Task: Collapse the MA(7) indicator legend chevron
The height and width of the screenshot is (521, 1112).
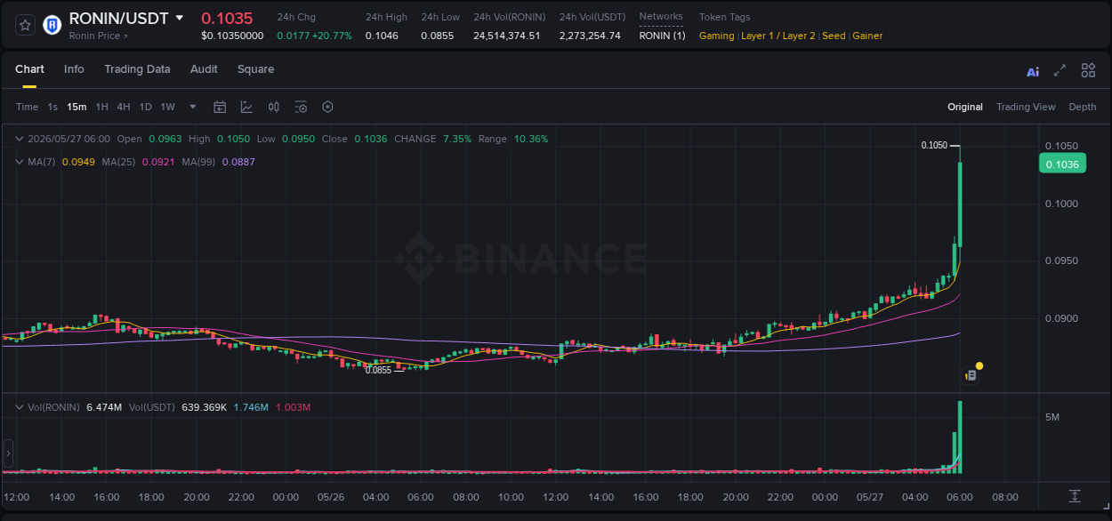Action: 20,162
